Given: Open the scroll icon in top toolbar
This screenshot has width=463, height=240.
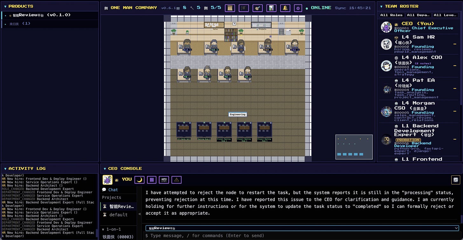Looking at the screenshot, I should click(230, 8).
